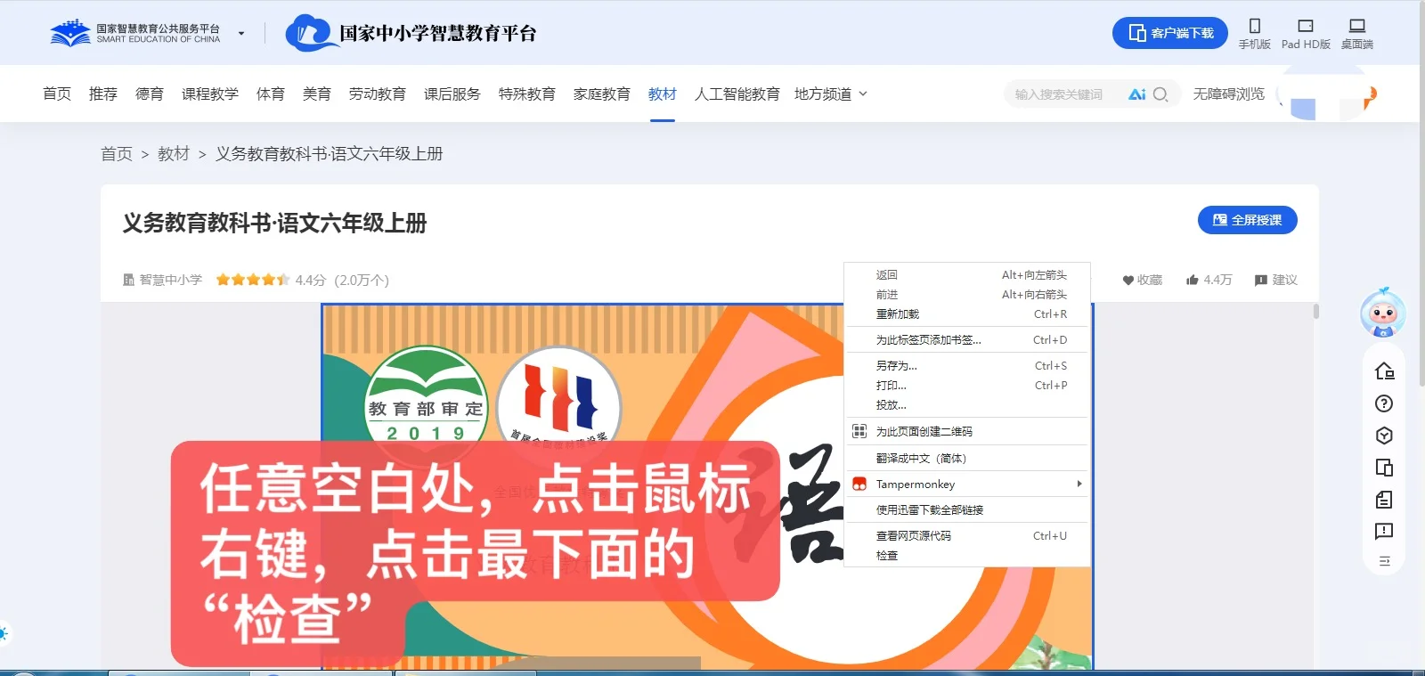This screenshot has height=676, width=1425.
Task: Select 打印... in the context menu
Action: (967, 386)
